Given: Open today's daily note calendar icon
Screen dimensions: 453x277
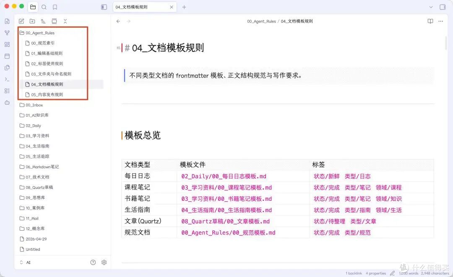Looking at the screenshot, I should 7,56.
